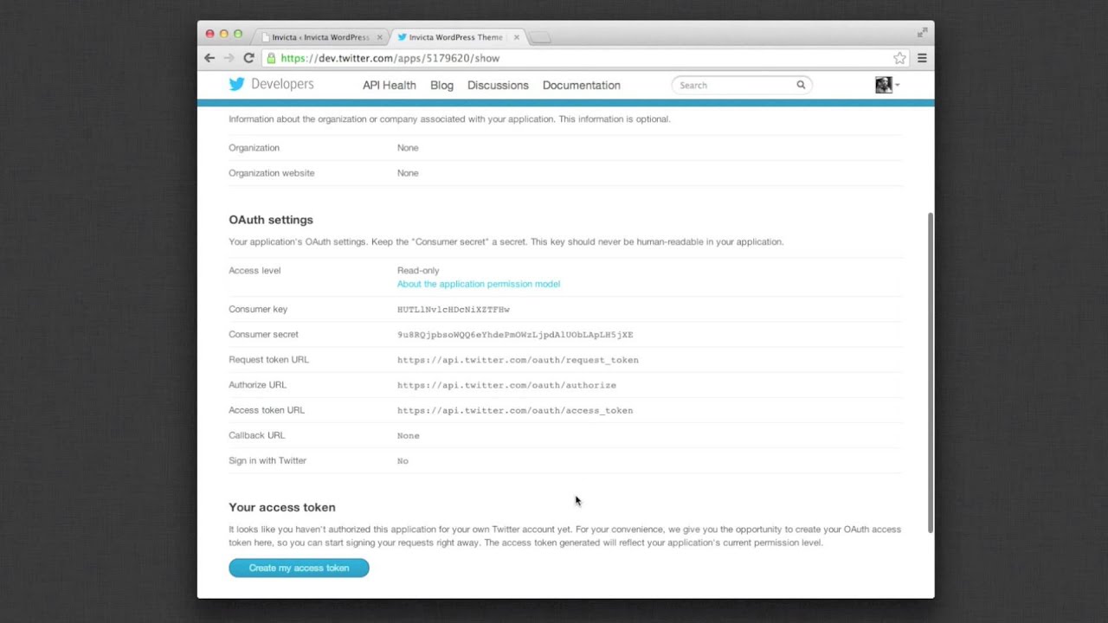Go to the Blog section
This screenshot has height=623, width=1108.
[441, 85]
